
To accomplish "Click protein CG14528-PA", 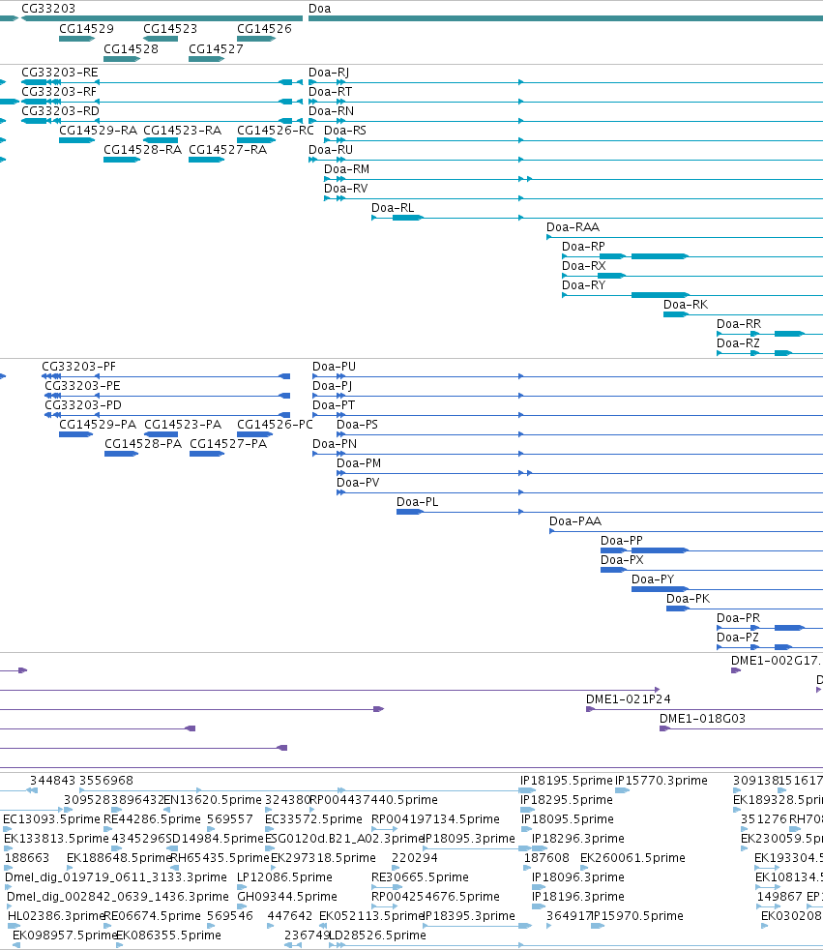I will [x=143, y=444].
